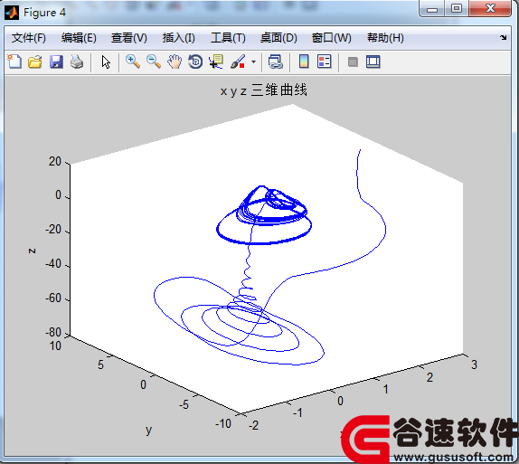
Task: Minimize the Figure 4 window
Action: point(432,9)
